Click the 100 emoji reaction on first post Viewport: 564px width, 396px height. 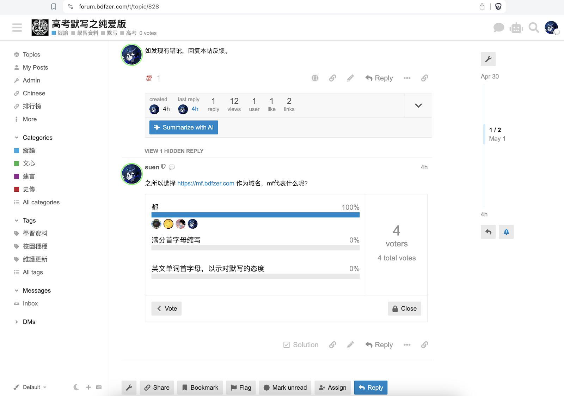pos(149,78)
